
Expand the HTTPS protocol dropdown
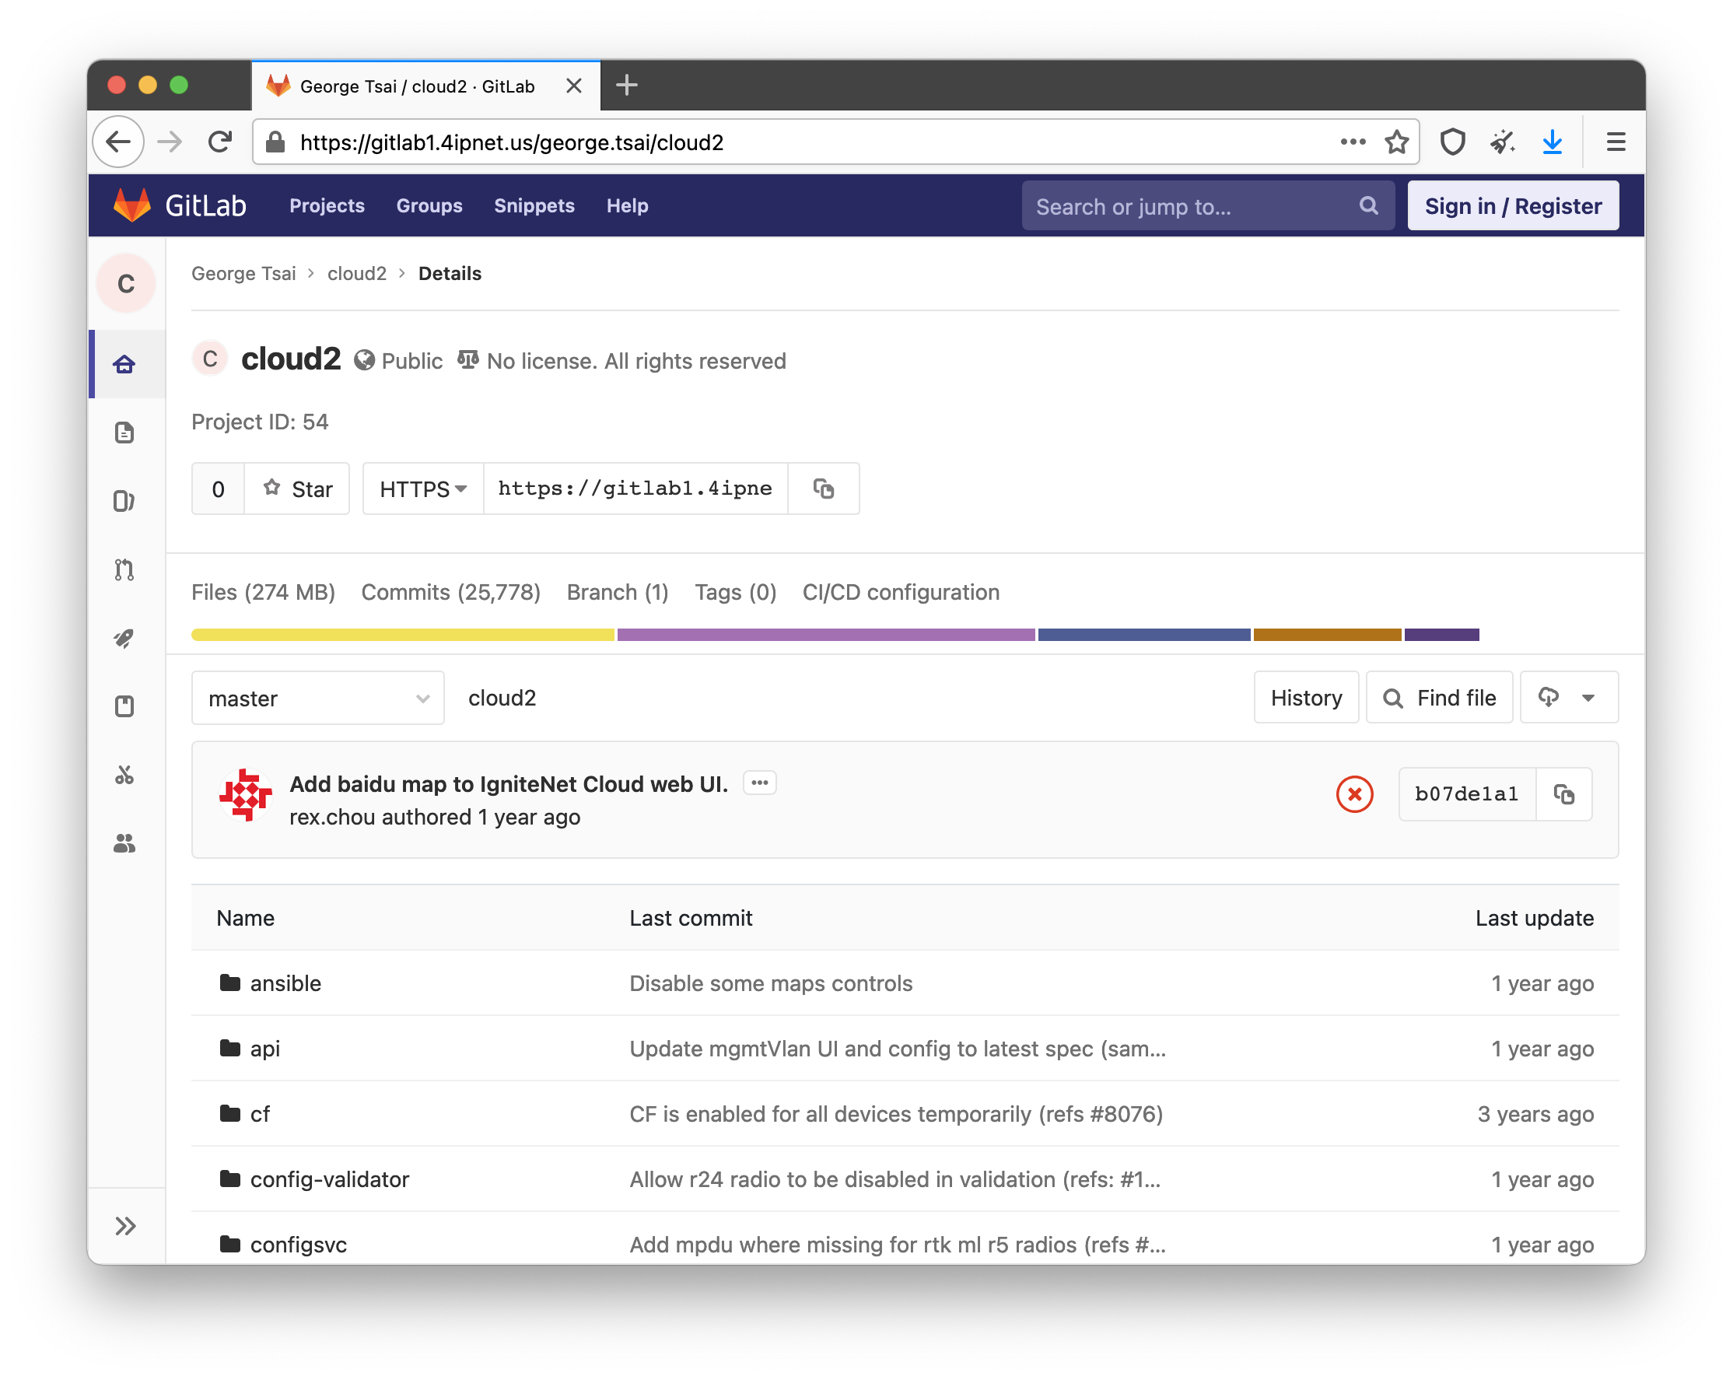(x=424, y=489)
